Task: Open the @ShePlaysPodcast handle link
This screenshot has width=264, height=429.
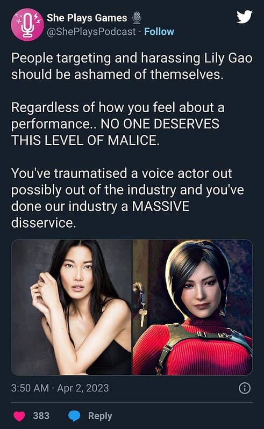Action: (91, 32)
